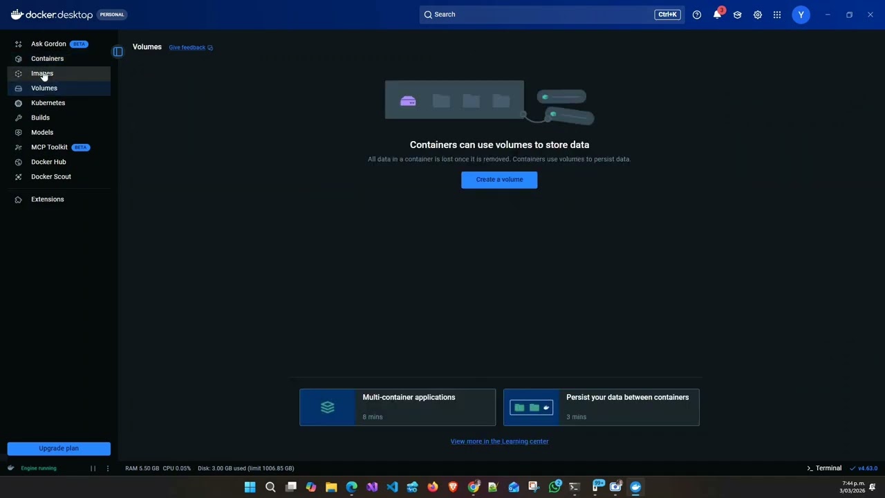This screenshot has width=885, height=498.
Task: Open the Learning center graduation cap icon
Action: [737, 15]
